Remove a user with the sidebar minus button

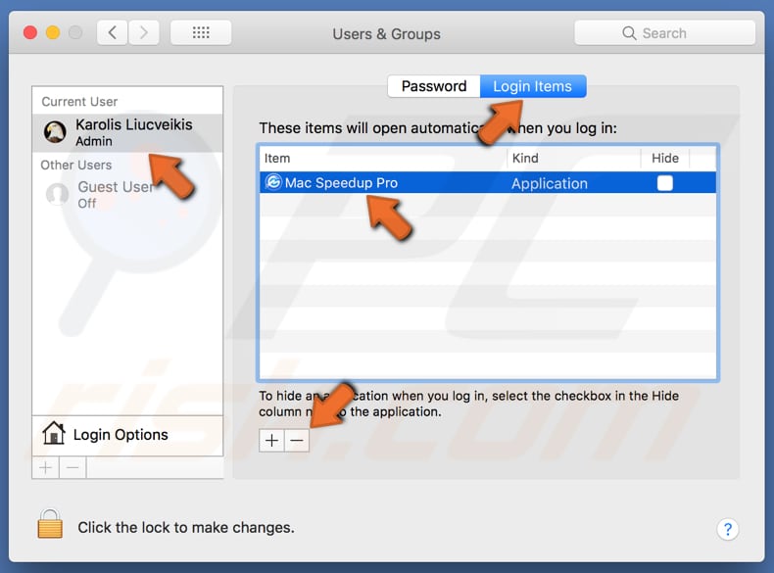tap(73, 467)
